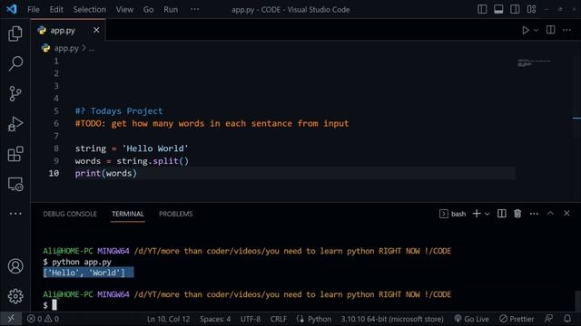Open the Search view in activity bar

point(15,63)
